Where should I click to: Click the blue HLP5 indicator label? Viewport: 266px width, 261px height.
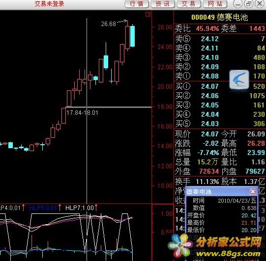tap(43, 208)
